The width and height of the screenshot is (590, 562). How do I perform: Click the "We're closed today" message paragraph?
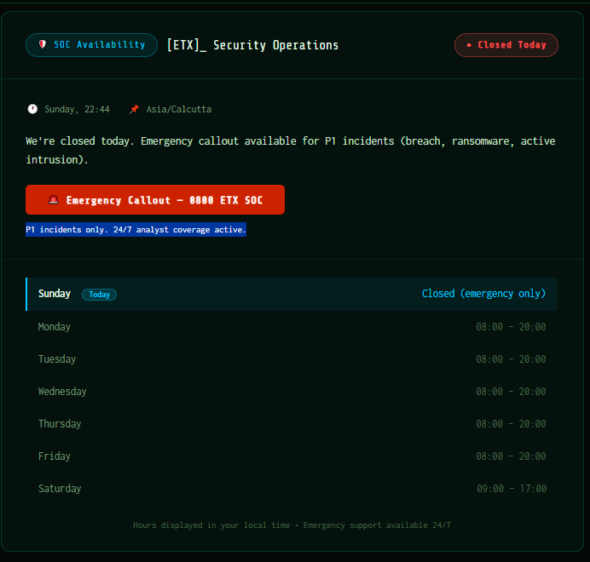291,151
